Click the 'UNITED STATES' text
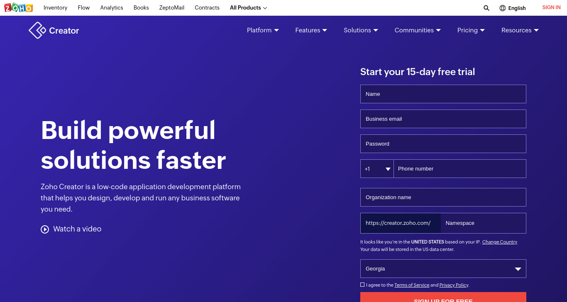Viewport: 567px width, 302px height. (x=428, y=242)
